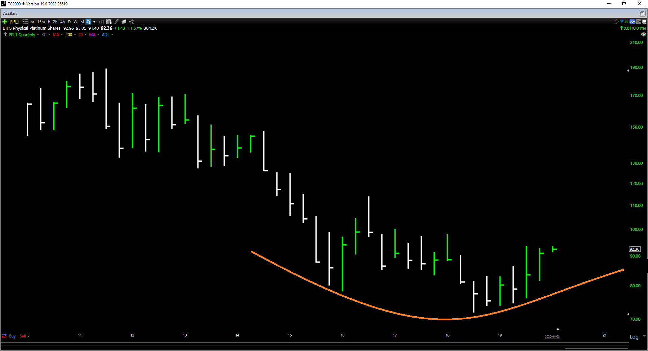This screenshot has width=648, height=351.
Task: Click the 92.36 current price label
Action: click(634, 249)
